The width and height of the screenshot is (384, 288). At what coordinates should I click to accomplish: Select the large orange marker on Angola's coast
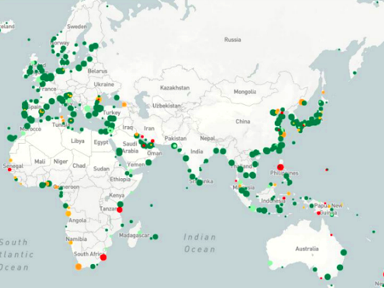point(68,213)
